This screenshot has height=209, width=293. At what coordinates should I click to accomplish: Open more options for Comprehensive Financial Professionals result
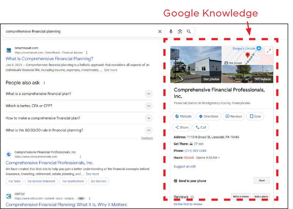pos(80,157)
